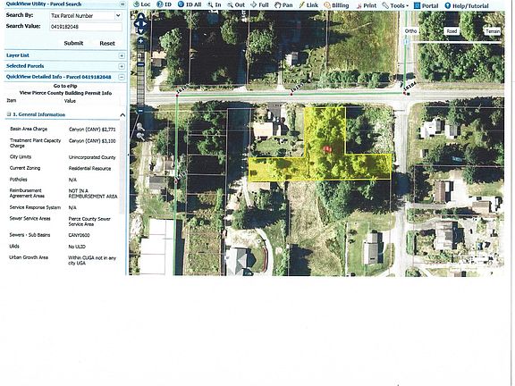Select 'Canyon (CANY) $2,771' value
Viewport: 515px width, 386px height.
(92, 130)
